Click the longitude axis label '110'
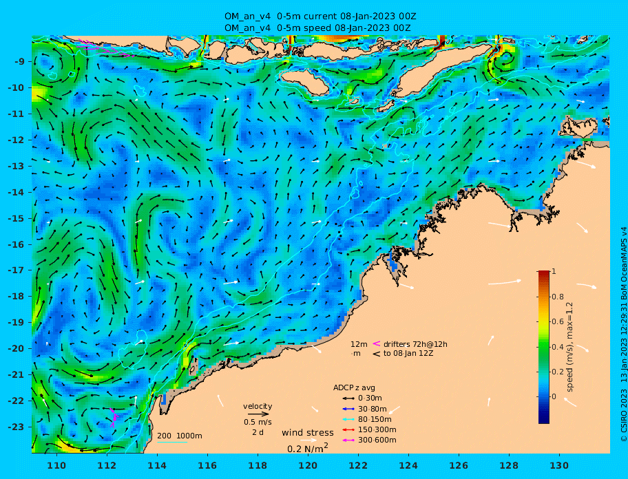Image resolution: width=628 pixels, height=479 pixels. [57, 466]
